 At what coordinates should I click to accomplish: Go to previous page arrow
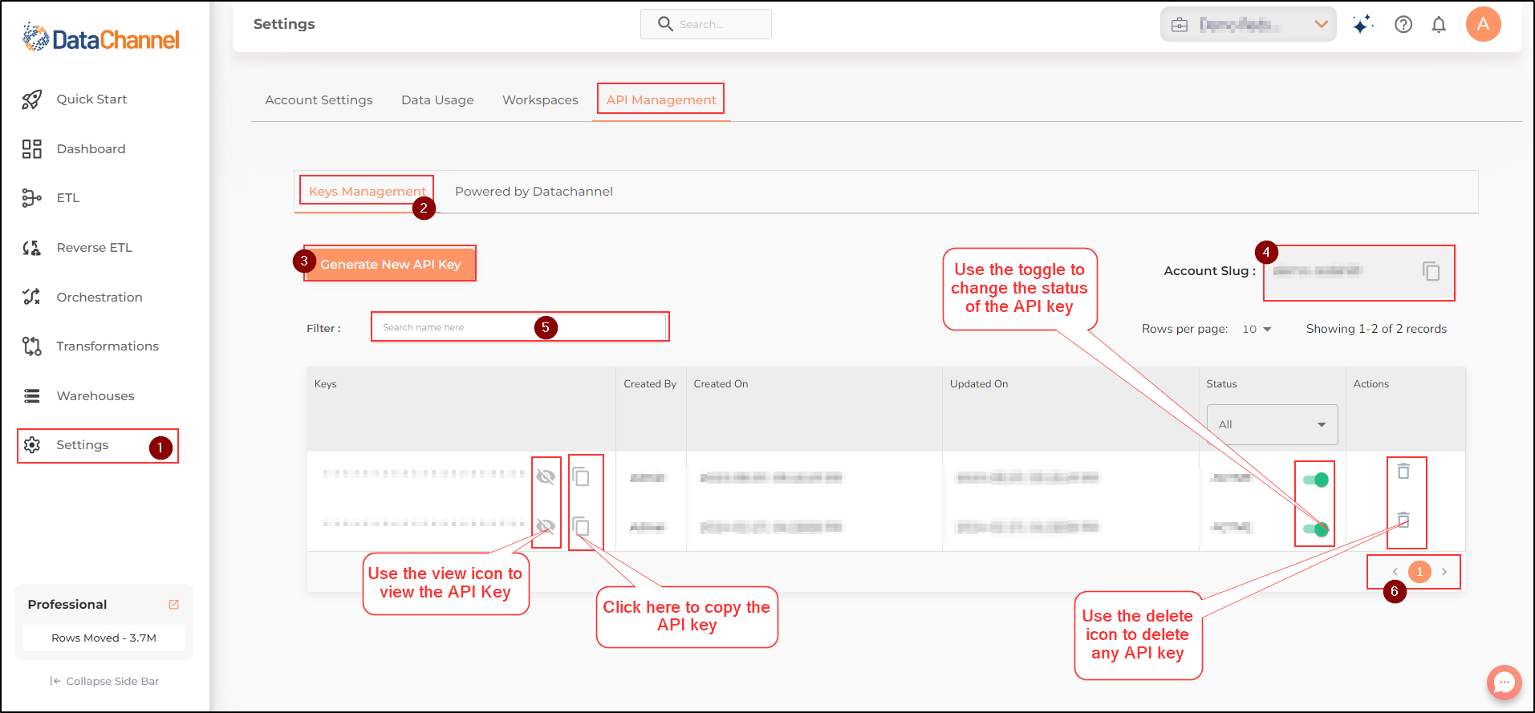1395,572
